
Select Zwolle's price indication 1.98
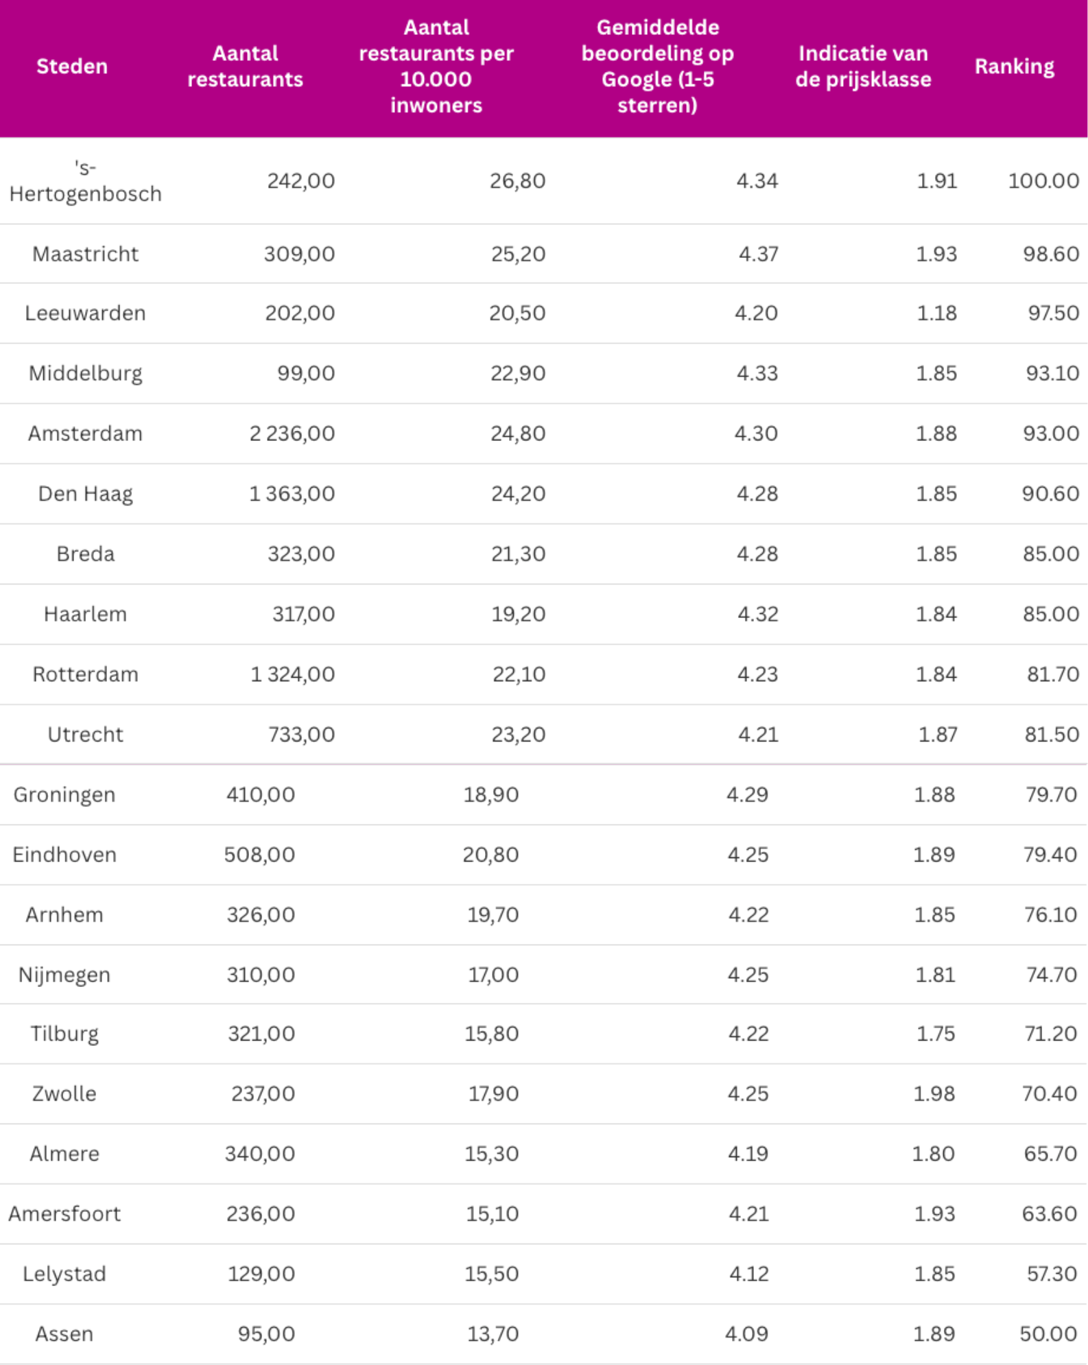[x=934, y=1093]
